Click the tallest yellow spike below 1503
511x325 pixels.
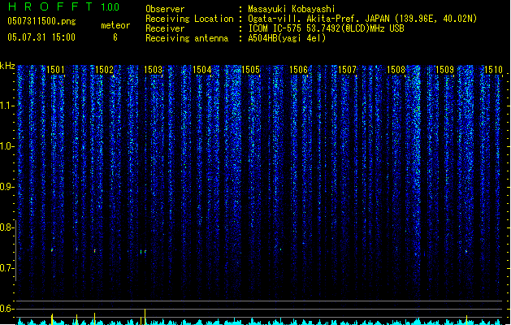[x=145, y=317]
